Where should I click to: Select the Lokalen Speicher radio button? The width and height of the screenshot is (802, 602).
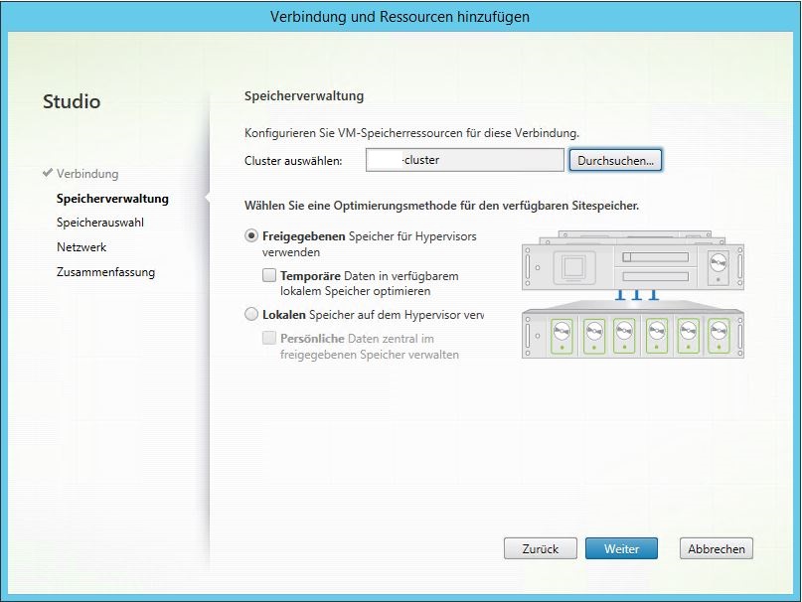(x=251, y=315)
